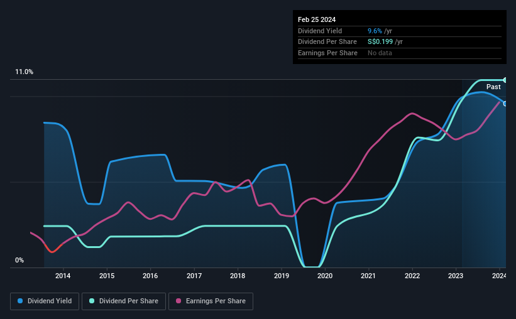
Task: Click the S$0.199 Dividend Per Share value
Action: coord(380,42)
